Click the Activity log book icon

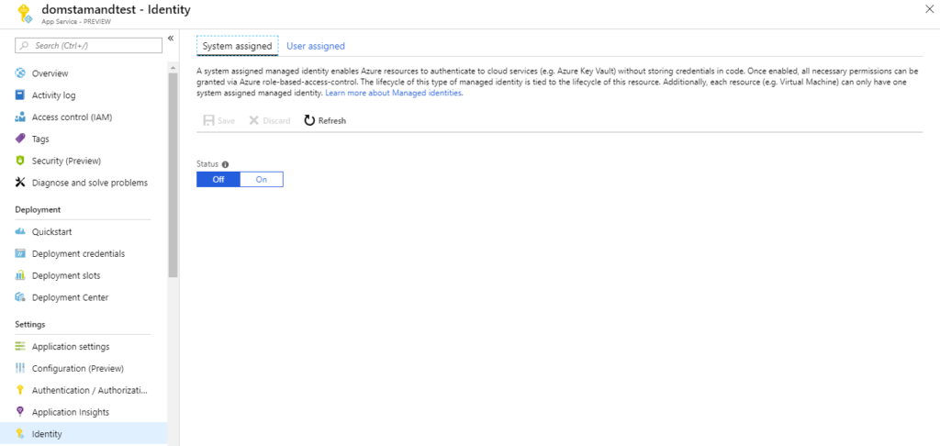pos(20,95)
